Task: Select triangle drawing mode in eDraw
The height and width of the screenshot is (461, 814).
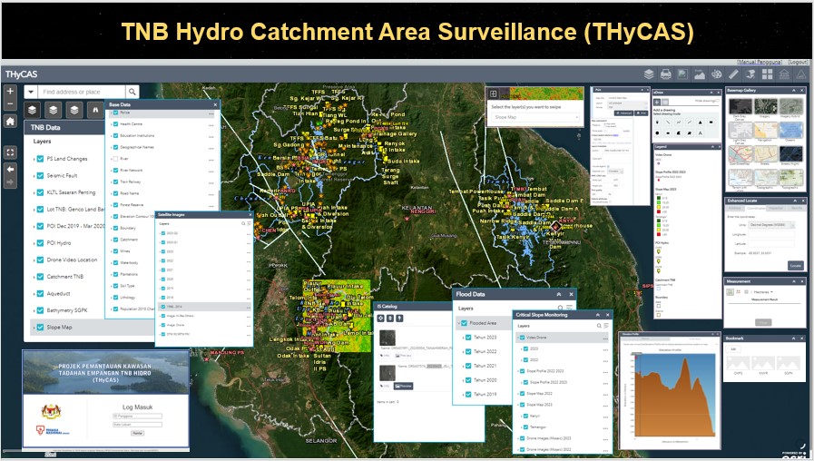Action: coord(701,122)
